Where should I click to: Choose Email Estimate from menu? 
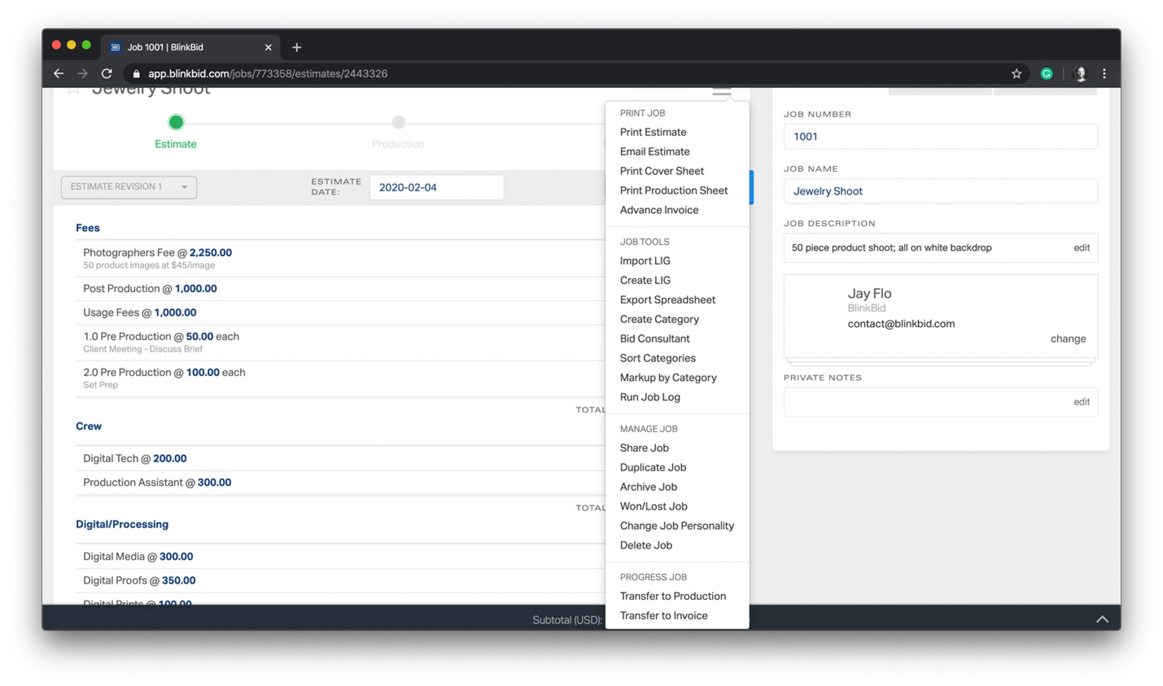click(654, 151)
